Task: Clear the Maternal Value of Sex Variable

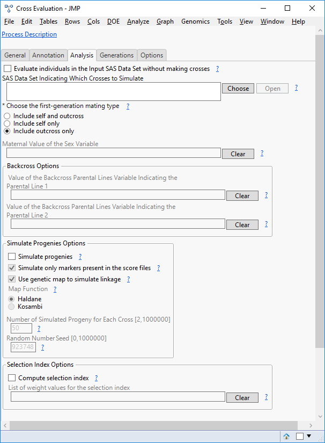Action: 238,154
